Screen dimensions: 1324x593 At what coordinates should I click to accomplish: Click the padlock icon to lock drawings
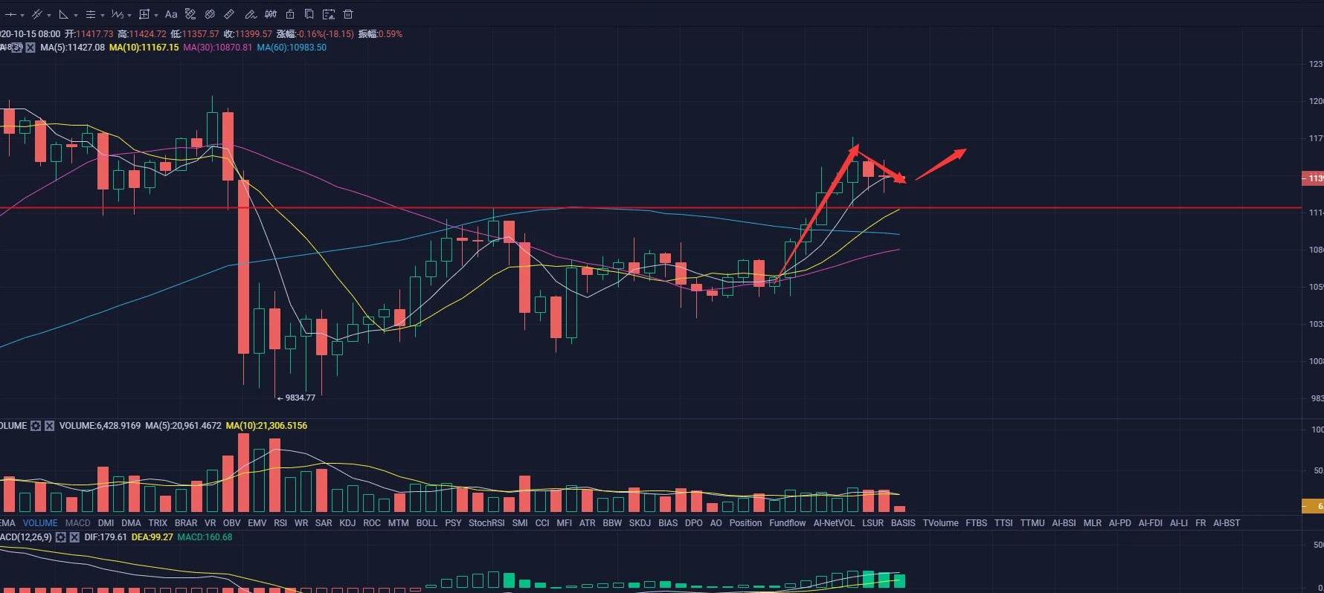[290, 14]
